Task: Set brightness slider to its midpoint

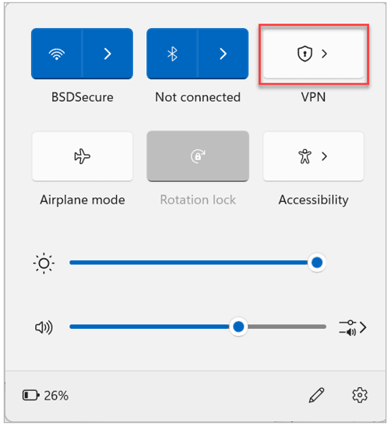Action: point(198,263)
